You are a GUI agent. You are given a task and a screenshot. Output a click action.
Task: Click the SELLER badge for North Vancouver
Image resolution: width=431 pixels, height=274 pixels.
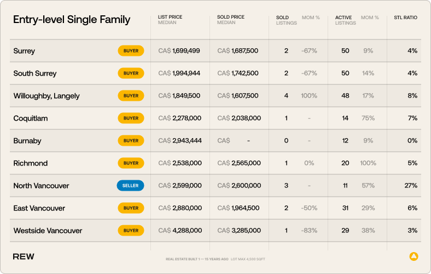click(130, 186)
